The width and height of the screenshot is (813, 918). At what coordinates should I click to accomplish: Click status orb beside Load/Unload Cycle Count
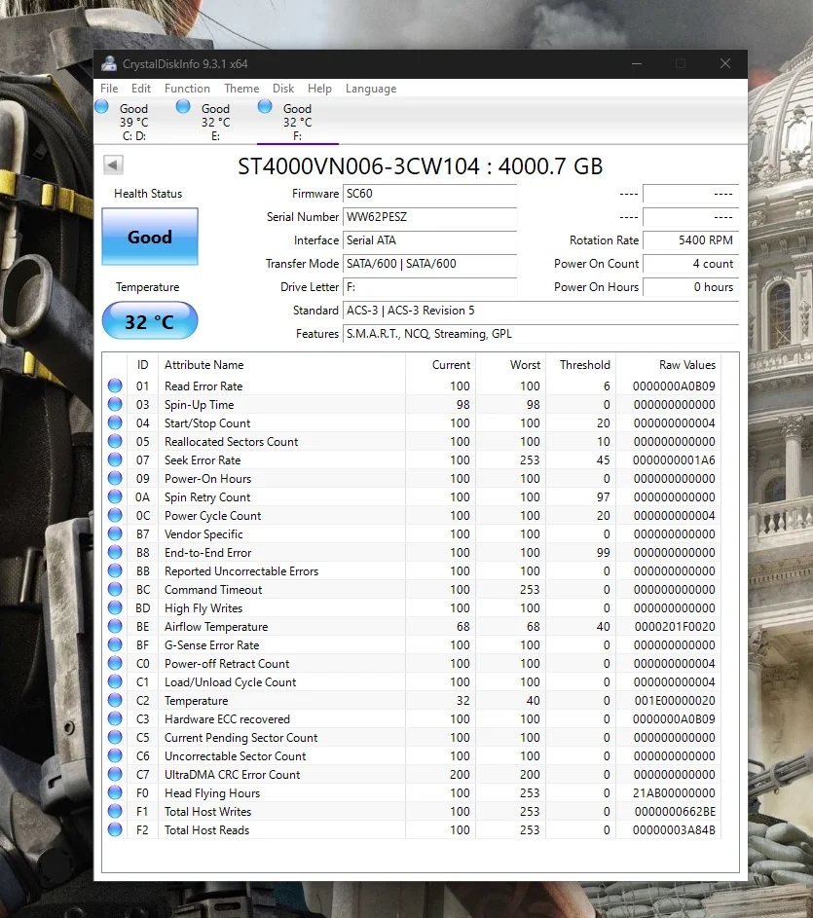pyautogui.click(x=115, y=682)
